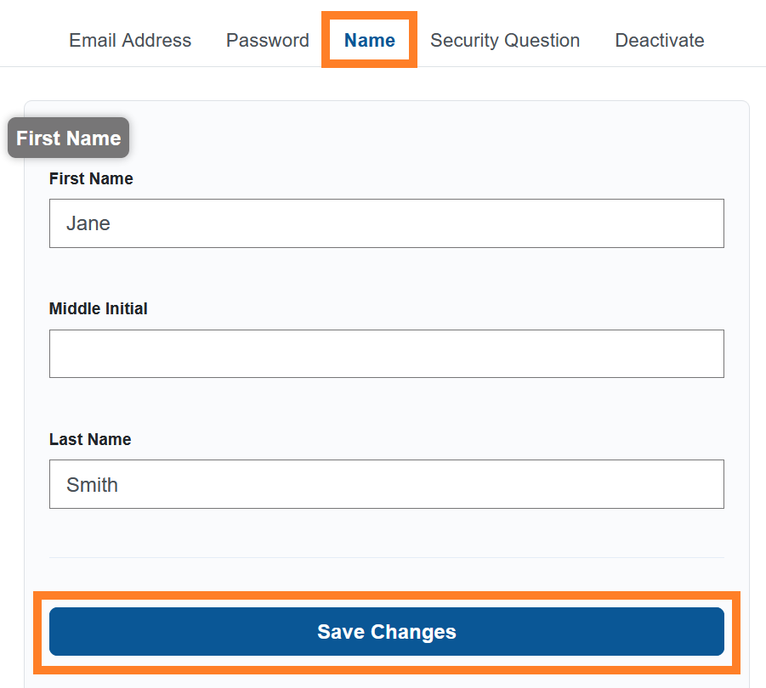This screenshot has width=766, height=688.
Task: Click the First Name input field
Action: point(386,223)
